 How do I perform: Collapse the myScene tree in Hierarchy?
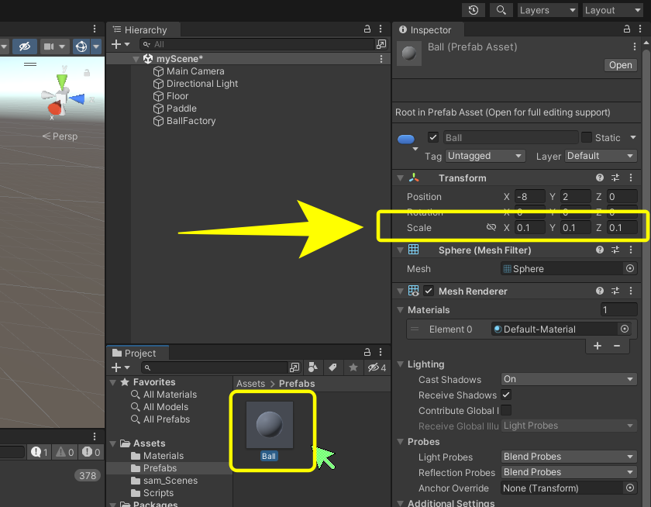click(136, 59)
